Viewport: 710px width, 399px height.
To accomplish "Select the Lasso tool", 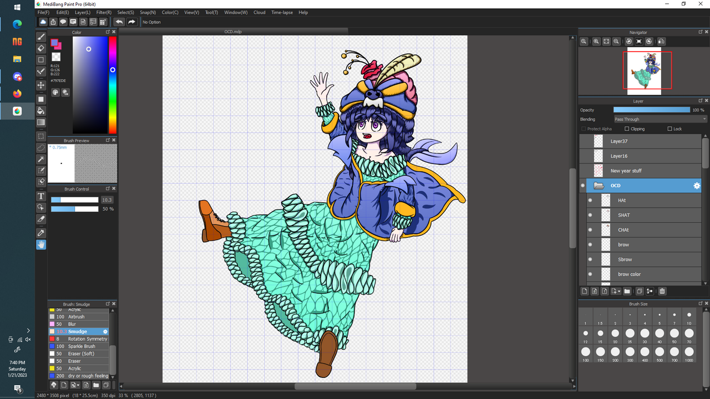I will point(41,148).
